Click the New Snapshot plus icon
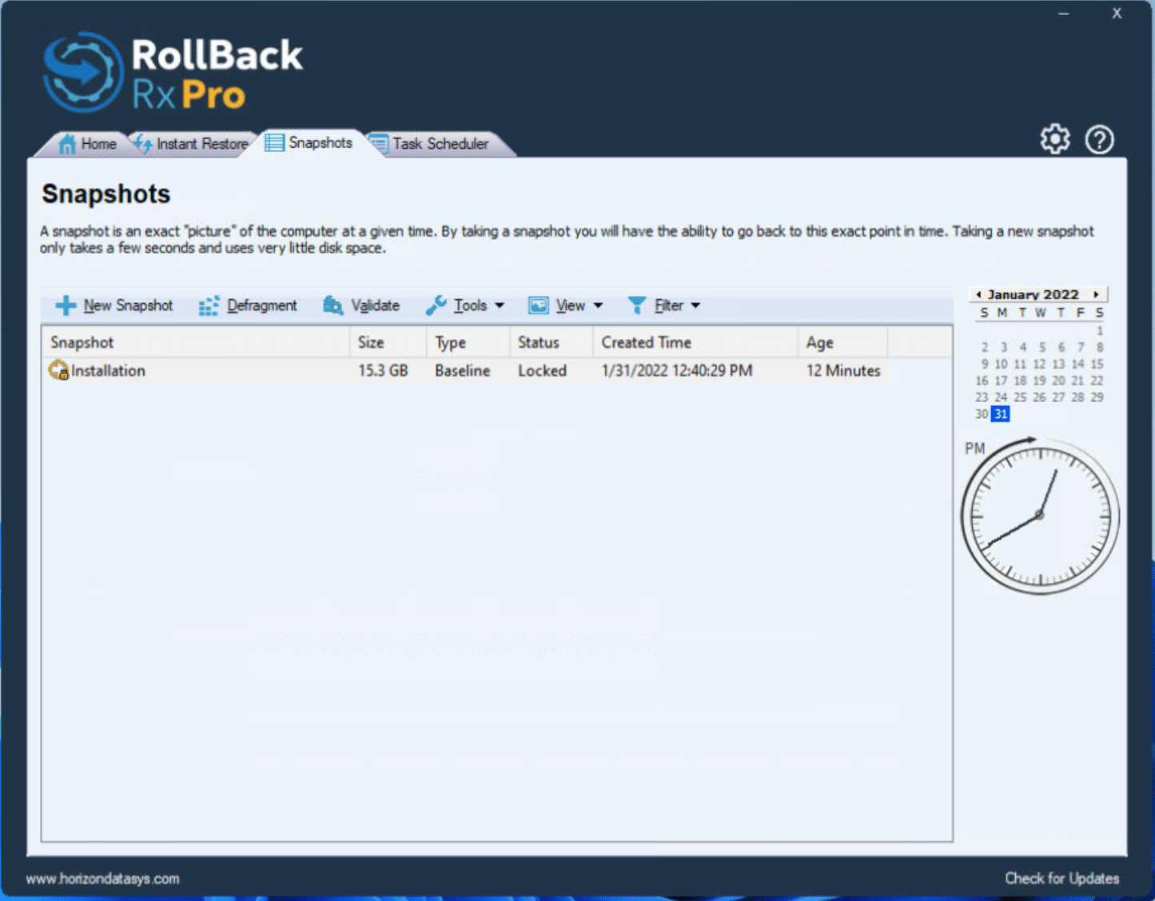 tap(66, 305)
